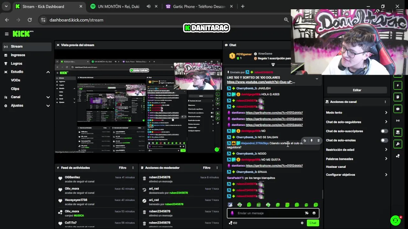This screenshot has height=229, width=408.
Task: Open Filtro in Acciones de moderador
Action: click(207, 168)
